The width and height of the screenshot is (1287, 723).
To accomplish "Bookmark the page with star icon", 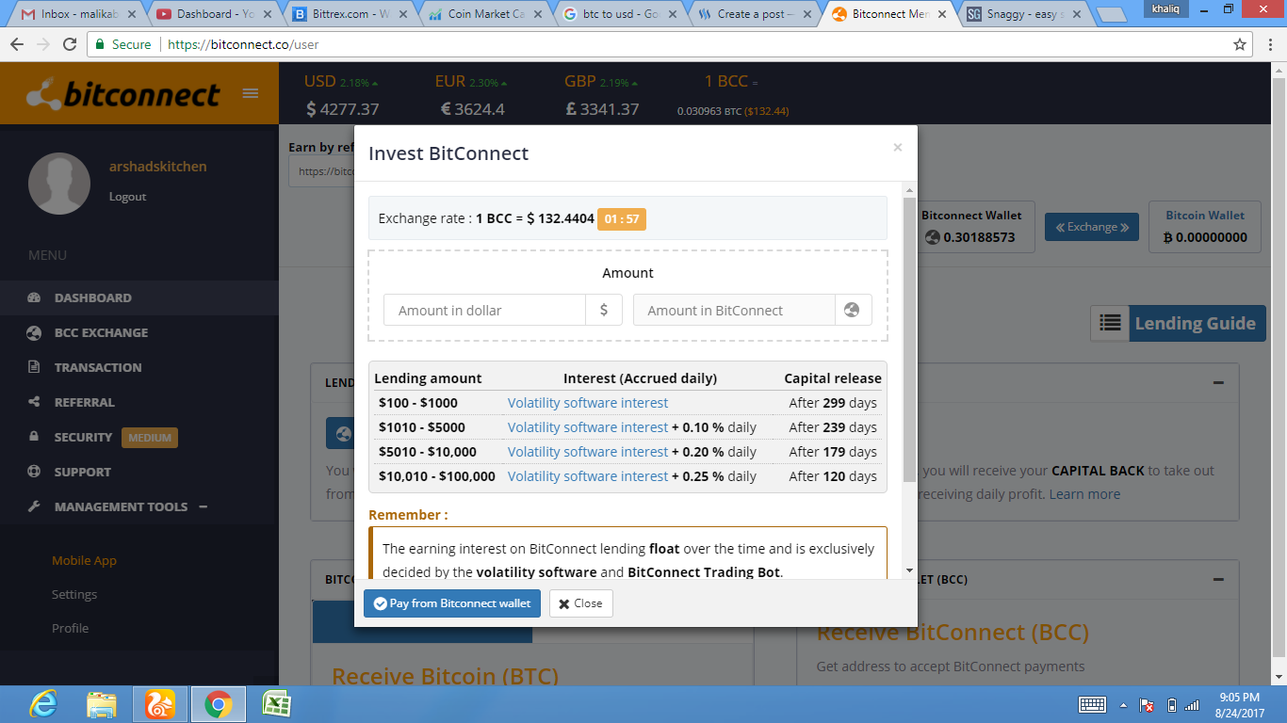I will pos(1240,44).
